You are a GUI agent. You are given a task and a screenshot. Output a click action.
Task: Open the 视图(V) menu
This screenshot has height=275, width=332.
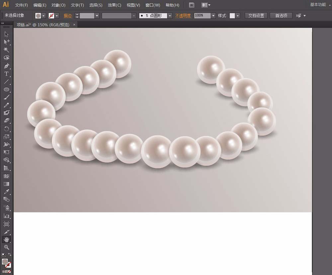click(x=133, y=5)
